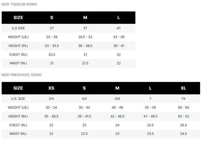This screenshot has height=142, width=202.
Task: Click the 21.5 waist measurement cell
Action: point(85,63)
